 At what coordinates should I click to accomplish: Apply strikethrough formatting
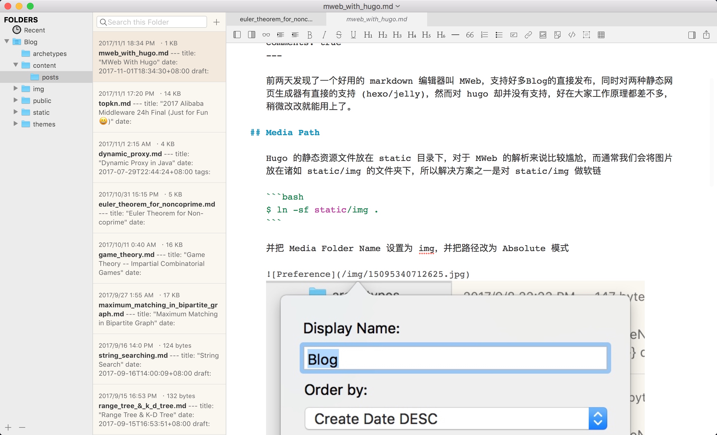tap(339, 35)
